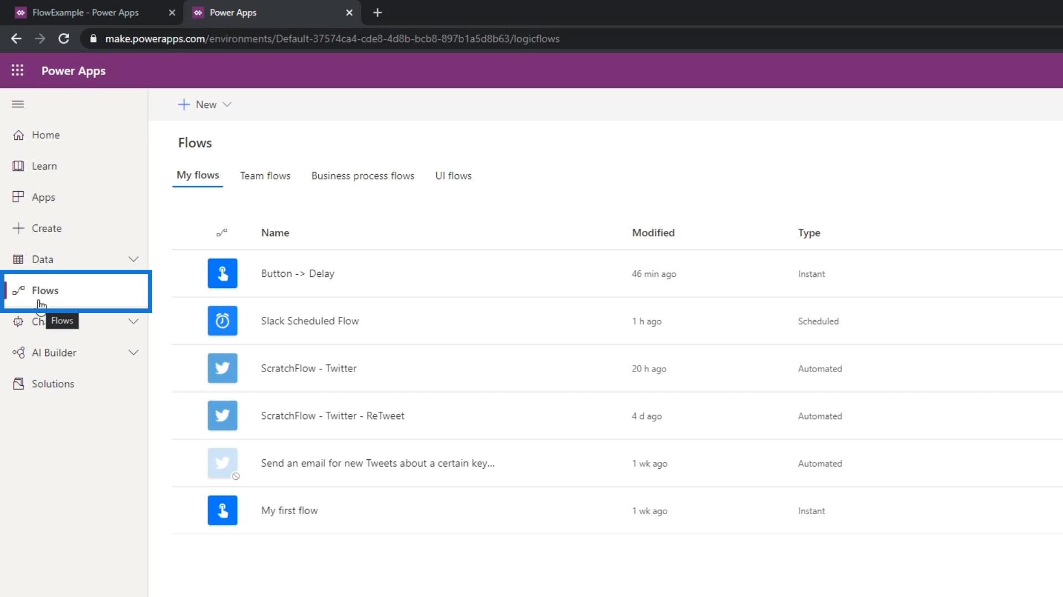
Task: Click the AI Builder icon in the sidebar
Action: pyautogui.click(x=18, y=352)
